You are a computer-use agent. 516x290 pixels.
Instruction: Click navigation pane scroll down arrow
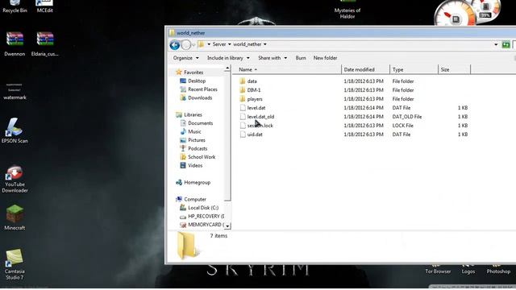(x=227, y=226)
